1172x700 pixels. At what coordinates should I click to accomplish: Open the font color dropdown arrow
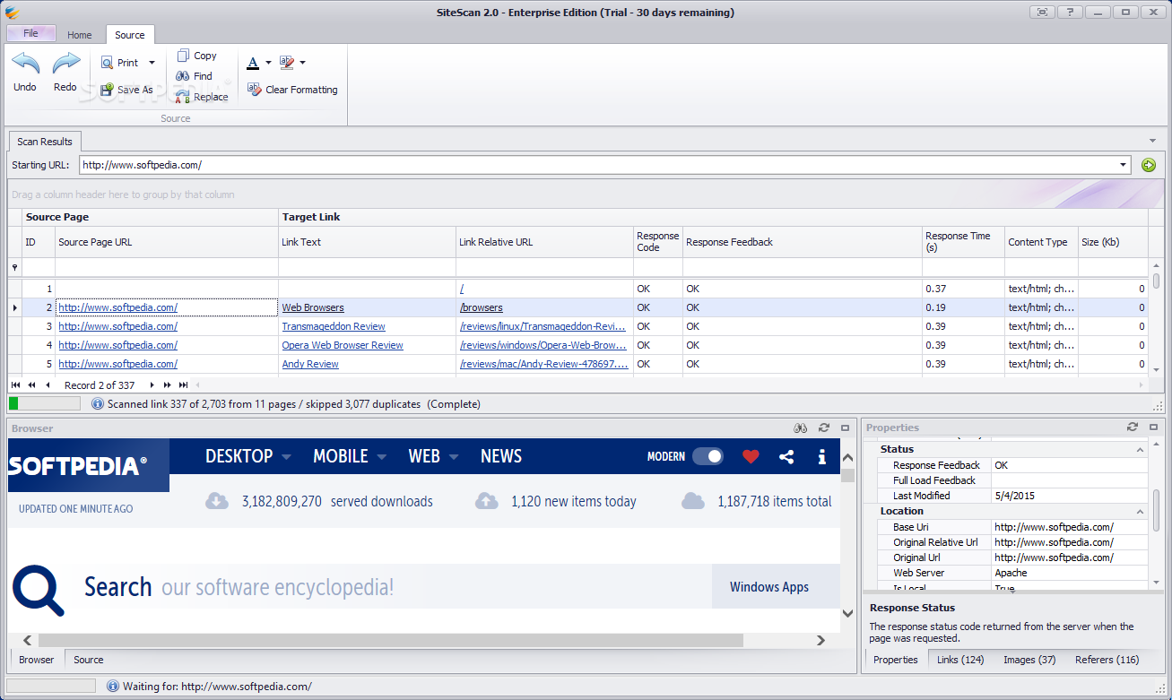(268, 63)
